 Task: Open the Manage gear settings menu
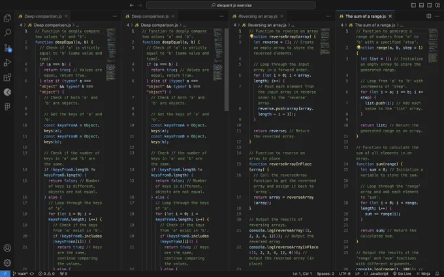(7, 263)
